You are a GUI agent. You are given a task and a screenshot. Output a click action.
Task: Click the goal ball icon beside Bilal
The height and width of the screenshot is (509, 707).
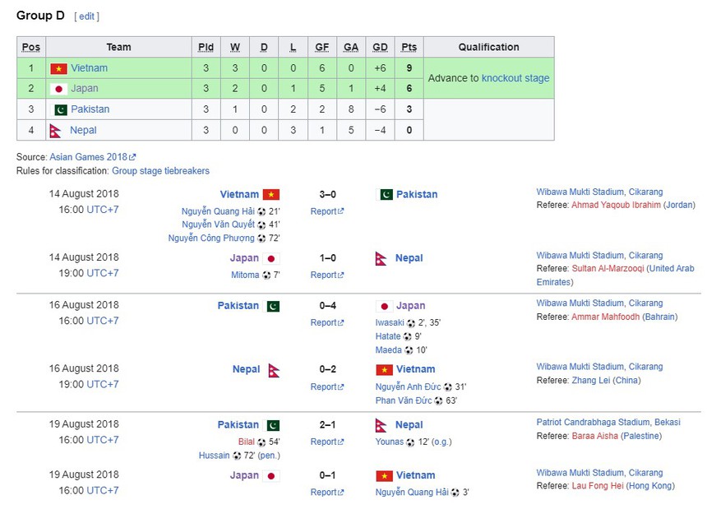click(261, 442)
